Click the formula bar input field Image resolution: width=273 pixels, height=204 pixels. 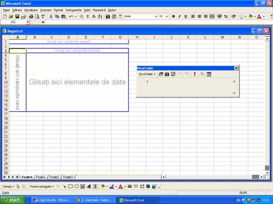click(x=158, y=22)
